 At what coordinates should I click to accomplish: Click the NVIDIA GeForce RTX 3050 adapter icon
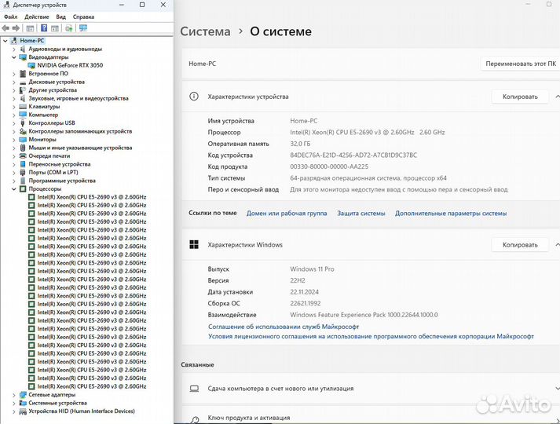click(x=31, y=65)
